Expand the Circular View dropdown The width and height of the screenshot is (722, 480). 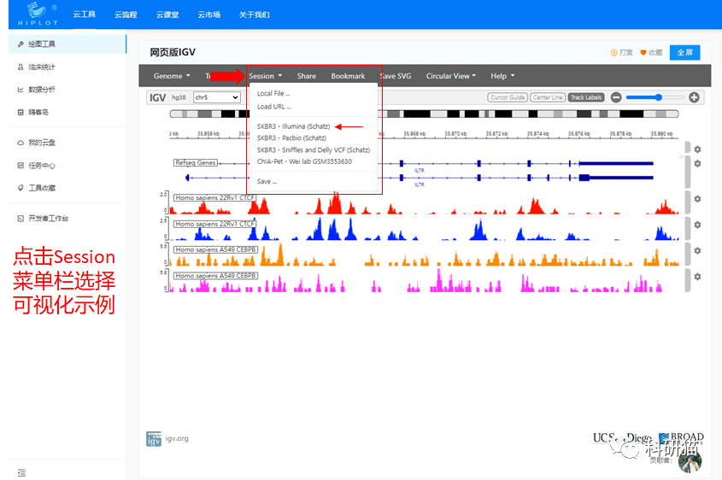[x=450, y=76]
